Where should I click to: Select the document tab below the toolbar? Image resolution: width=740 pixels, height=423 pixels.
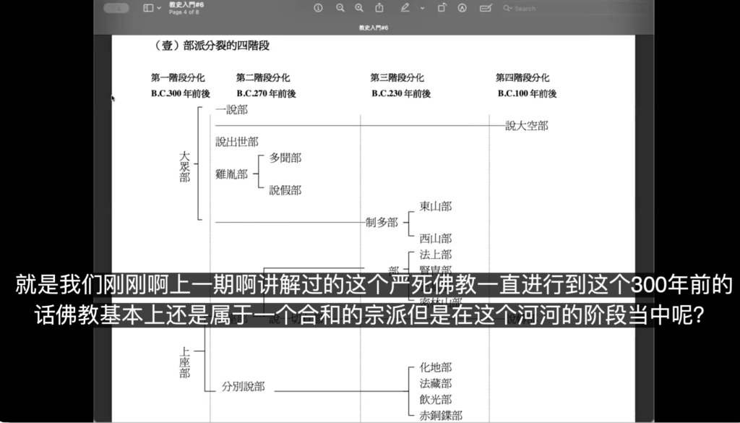(x=373, y=27)
